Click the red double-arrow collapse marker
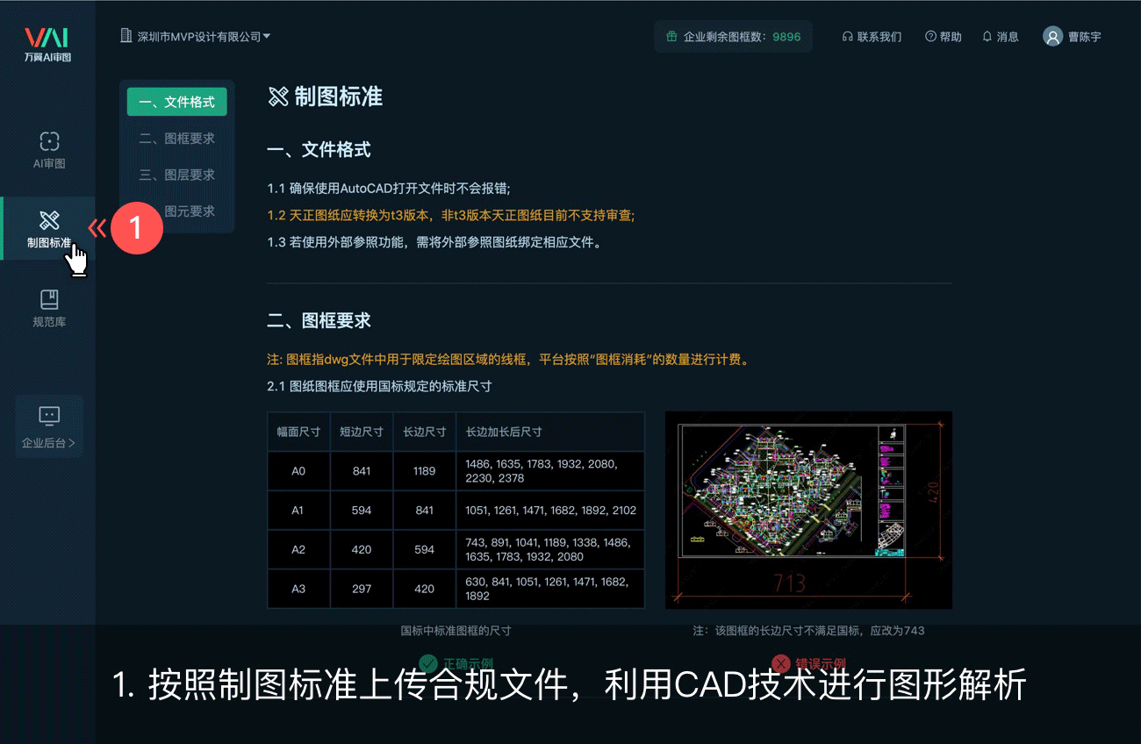This screenshot has height=744, width=1141. pos(97,229)
